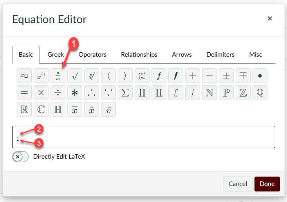Image resolution: width=287 pixels, height=202 pixels.
Task: Insert the coproduct symbol
Action: [x=159, y=93]
